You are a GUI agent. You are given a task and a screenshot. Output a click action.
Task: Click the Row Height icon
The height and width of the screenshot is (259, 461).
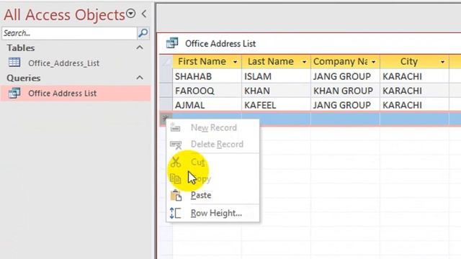click(176, 213)
